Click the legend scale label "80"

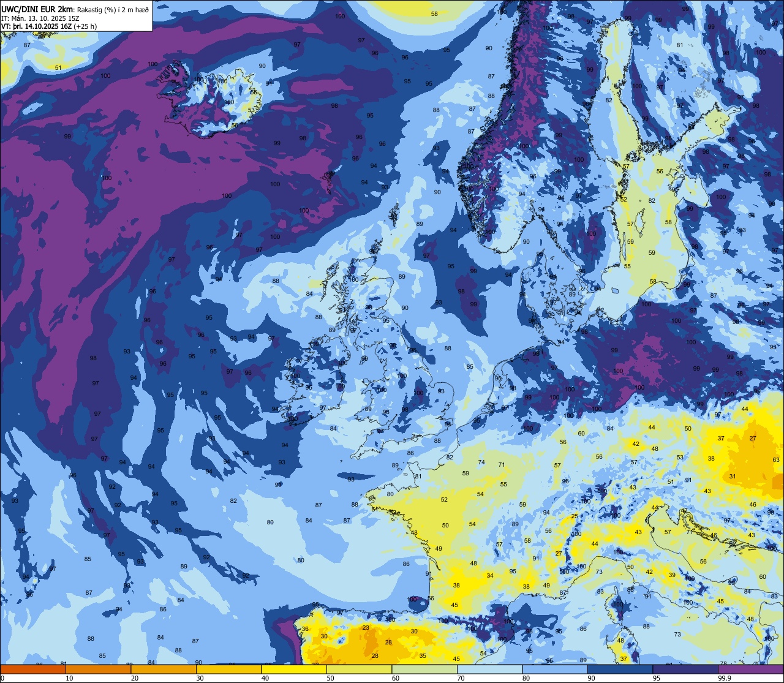point(526,678)
